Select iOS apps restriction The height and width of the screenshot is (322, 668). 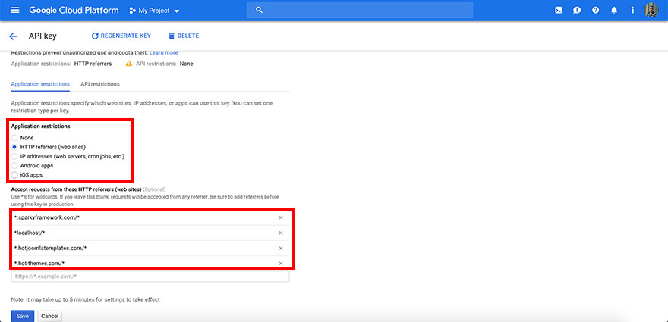(14, 175)
